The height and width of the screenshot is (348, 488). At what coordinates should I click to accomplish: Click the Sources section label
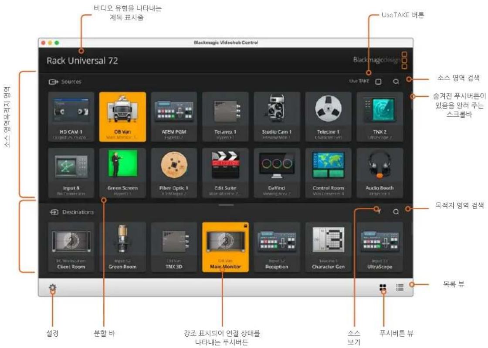[71, 82]
